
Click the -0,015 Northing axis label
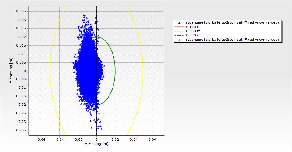tap(20, 96)
